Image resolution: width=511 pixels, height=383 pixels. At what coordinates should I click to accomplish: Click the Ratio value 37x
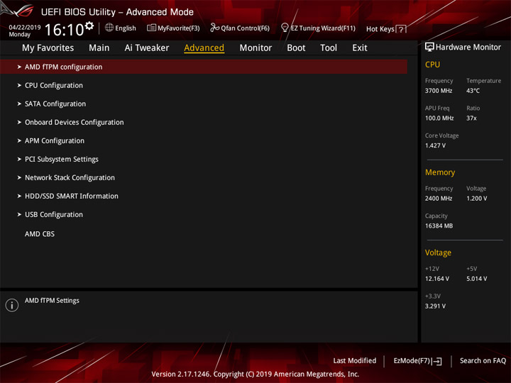[x=471, y=118]
